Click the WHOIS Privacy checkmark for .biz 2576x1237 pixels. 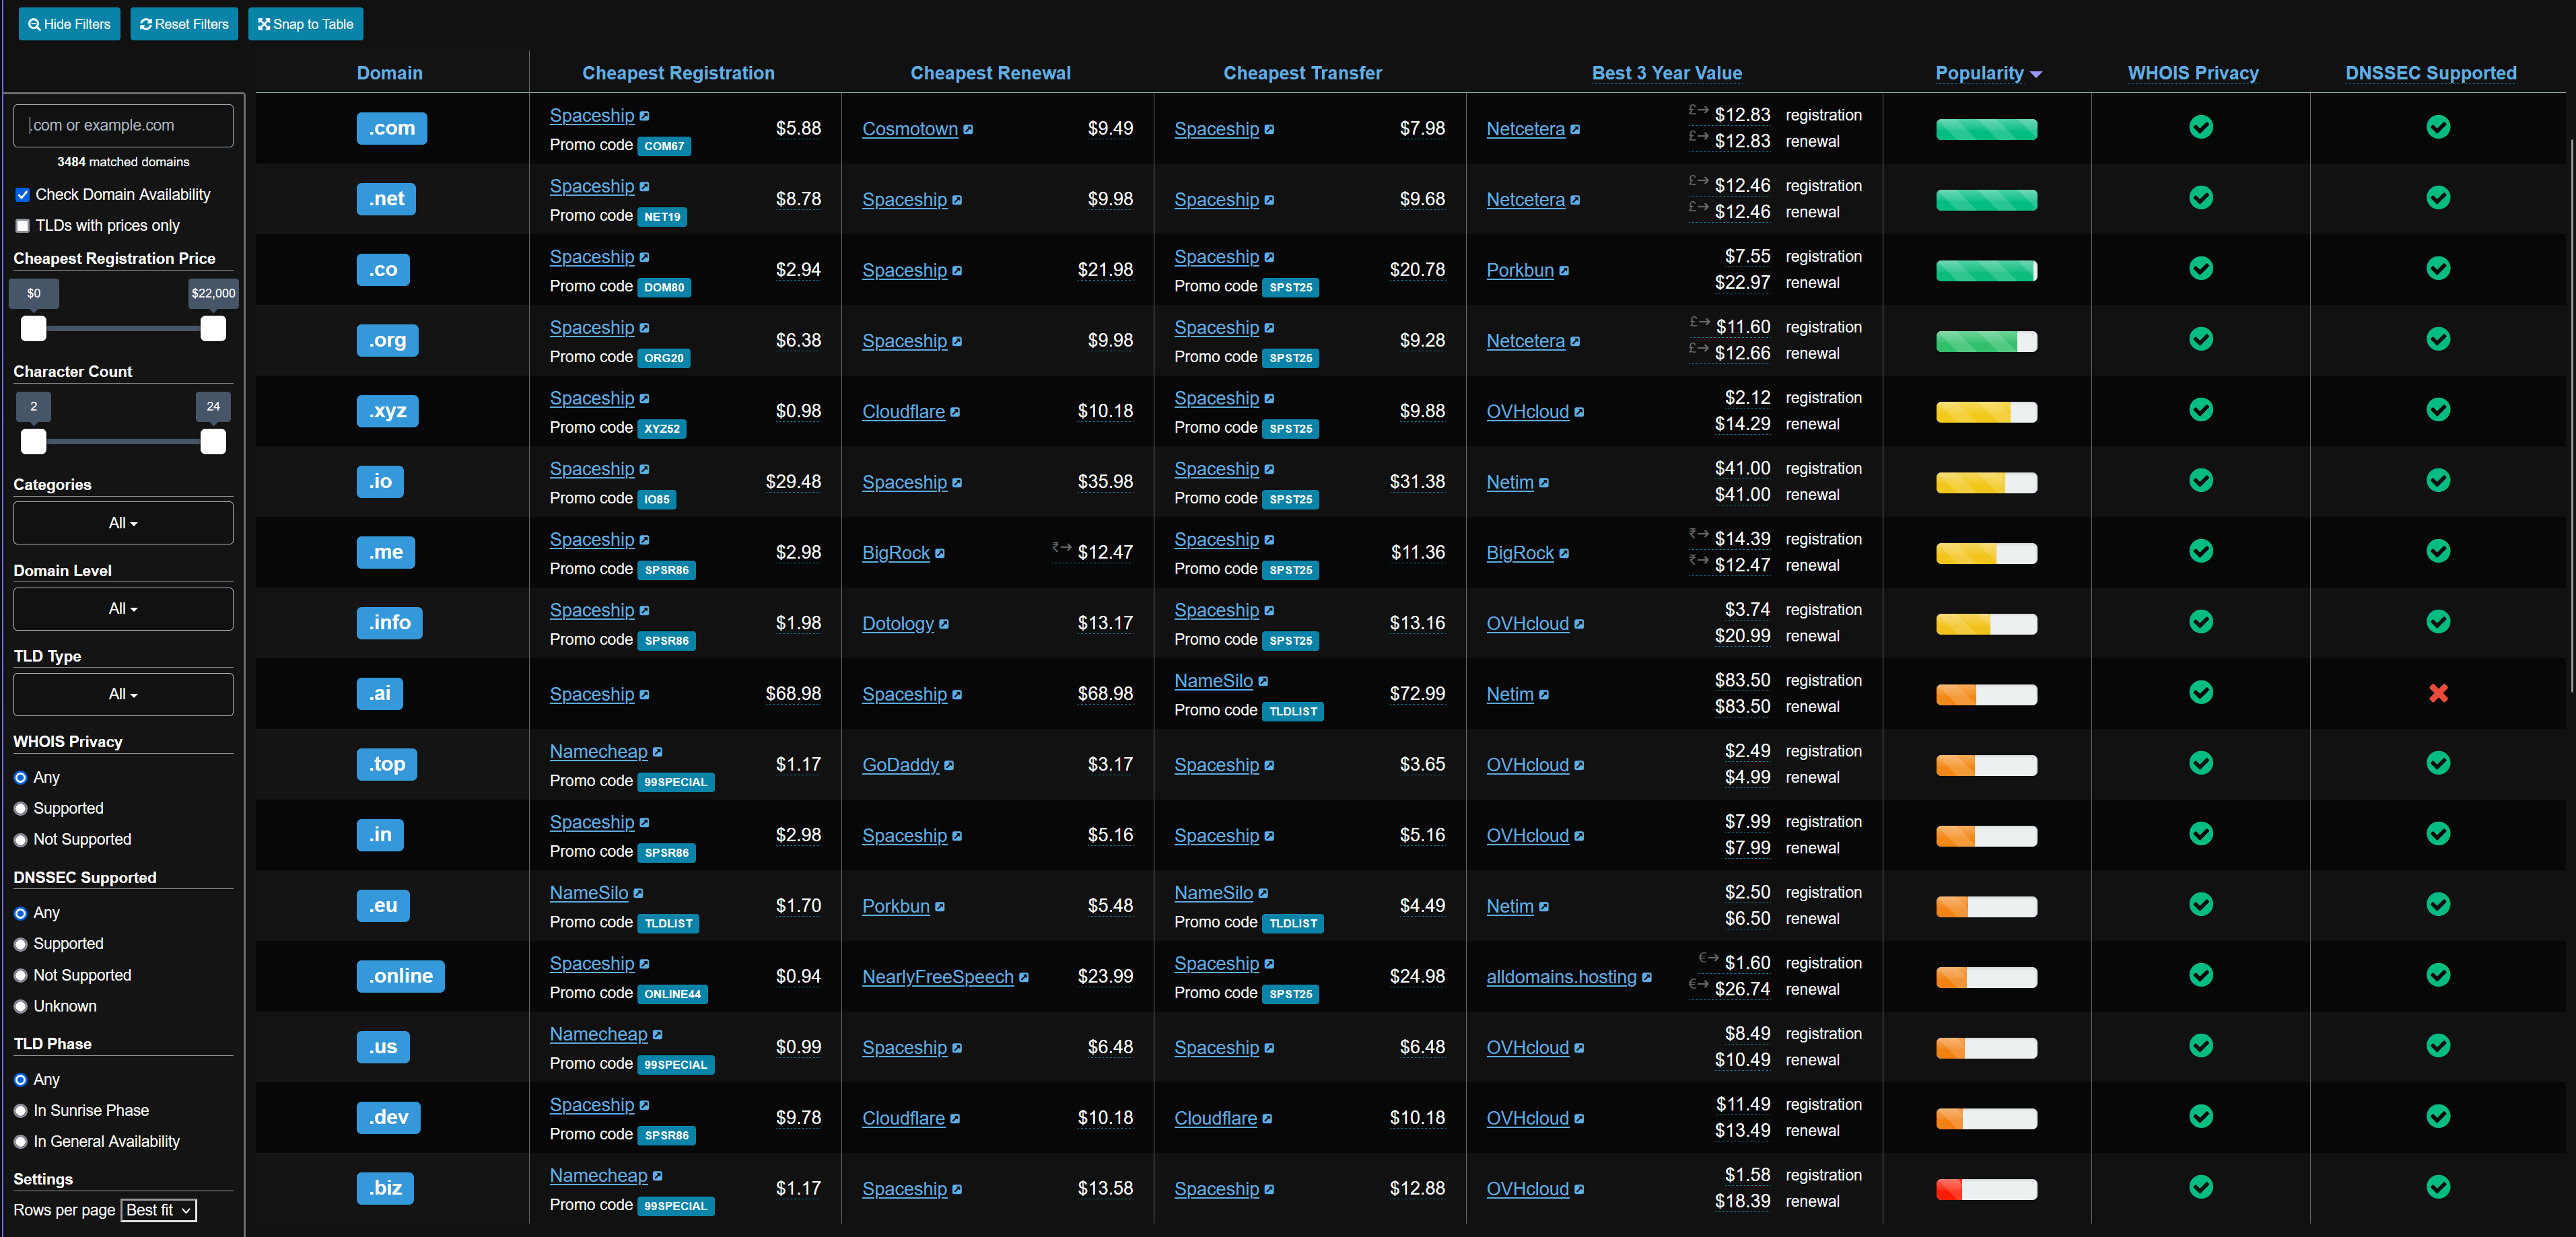(2200, 1187)
